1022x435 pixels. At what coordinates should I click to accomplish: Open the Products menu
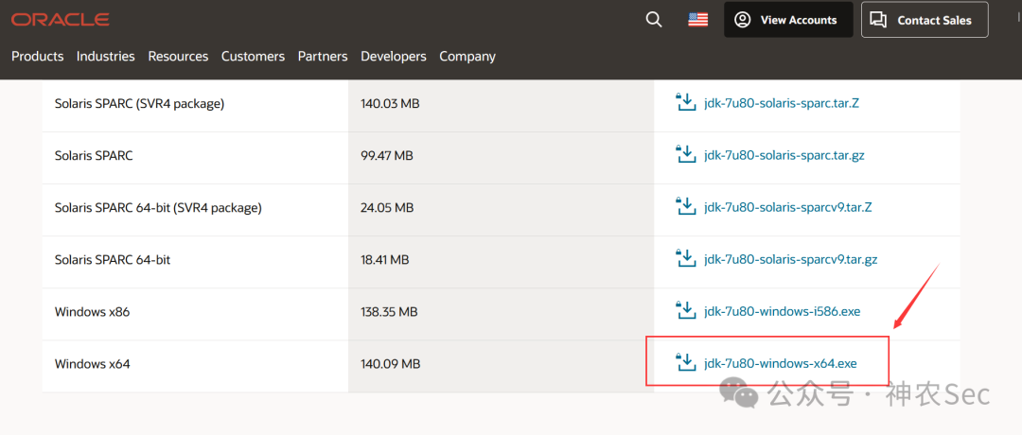pyautogui.click(x=38, y=57)
